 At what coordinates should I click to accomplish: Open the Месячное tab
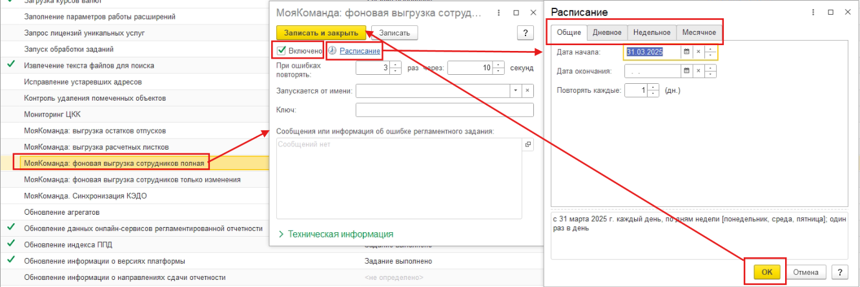click(x=699, y=32)
